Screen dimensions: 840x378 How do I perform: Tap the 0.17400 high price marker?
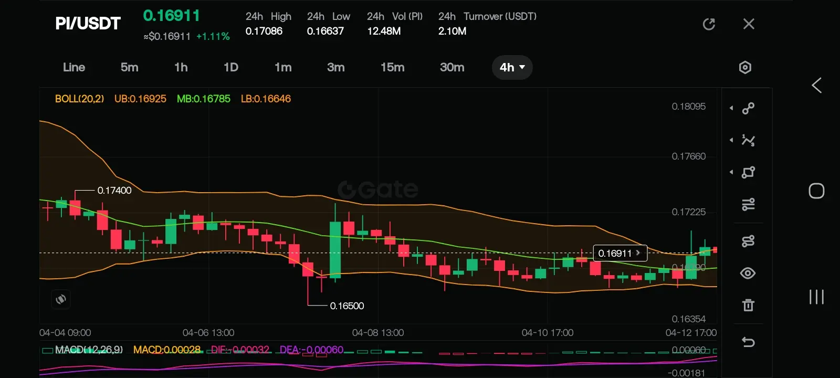pyautogui.click(x=114, y=190)
